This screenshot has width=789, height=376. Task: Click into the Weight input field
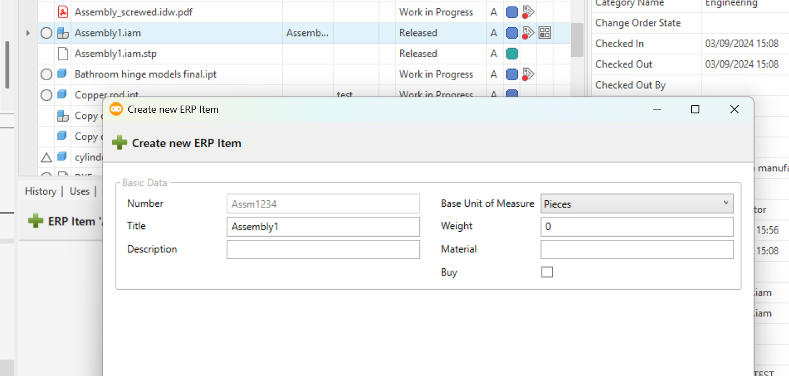click(x=637, y=227)
